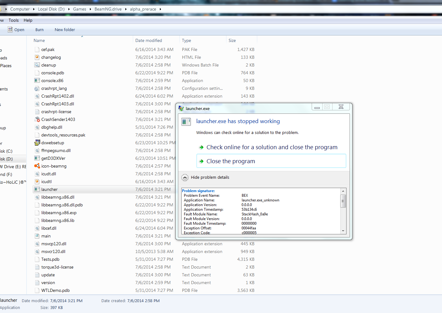This screenshot has width=442, height=313.
Task: Navigate to Local Disk (D:) in address bar
Action: coord(51,9)
